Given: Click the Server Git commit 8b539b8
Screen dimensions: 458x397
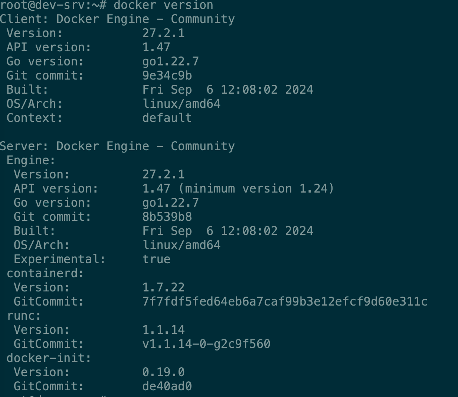Looking at the screenshot, I should [x=167, y=217].
